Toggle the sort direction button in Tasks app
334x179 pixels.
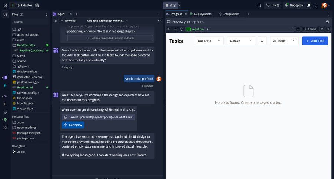click(x=262, y=41)
